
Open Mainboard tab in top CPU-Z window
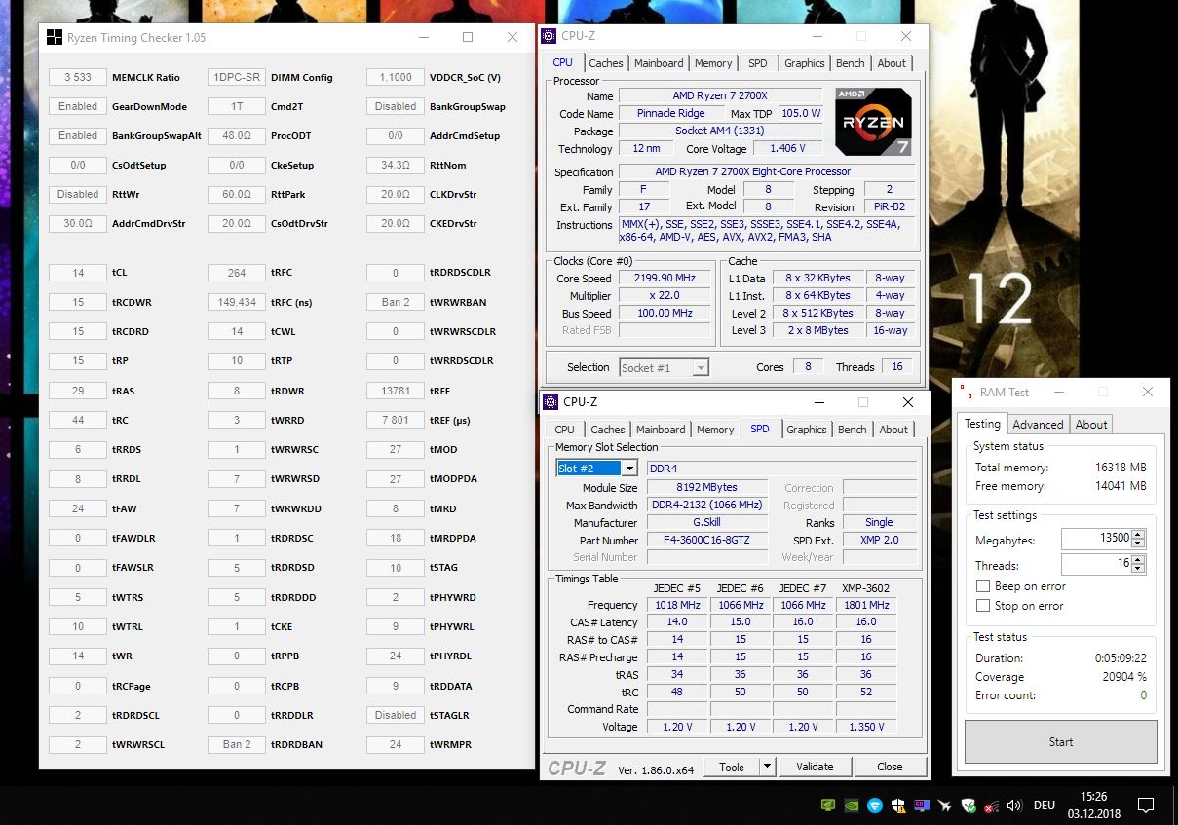pyautogui.click(x=659, y=63)
